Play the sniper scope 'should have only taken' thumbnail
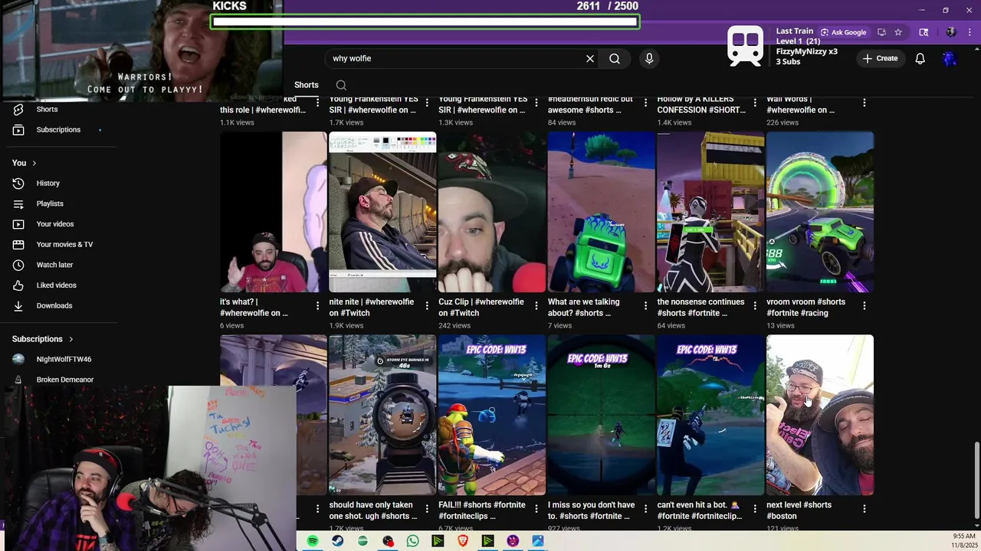 tap(382, 415)
